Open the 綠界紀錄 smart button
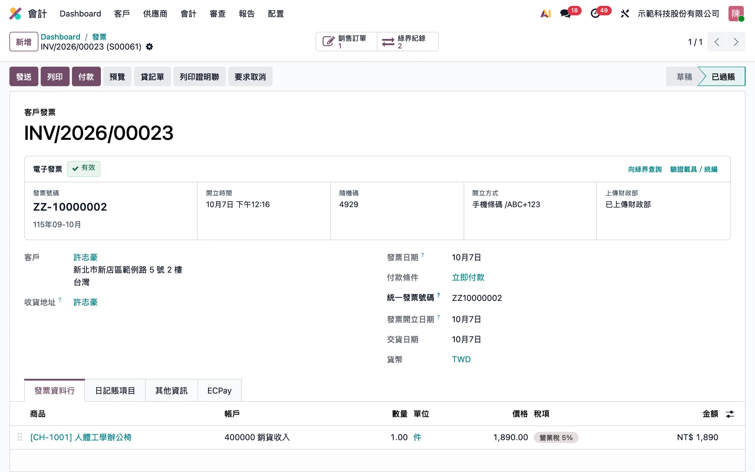This screenshot has width=755, height=472. [x=408, y=42]
